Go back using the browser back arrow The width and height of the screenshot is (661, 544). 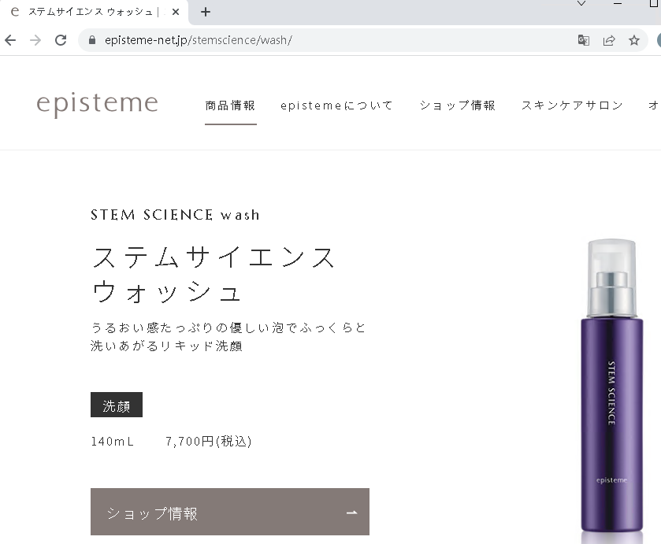click(10, 40)
